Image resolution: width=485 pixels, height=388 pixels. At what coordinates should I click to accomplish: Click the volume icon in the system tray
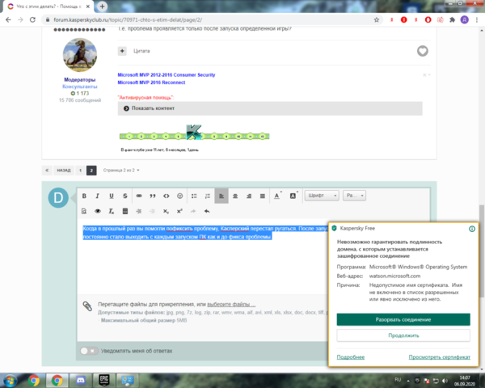point(445,381)
